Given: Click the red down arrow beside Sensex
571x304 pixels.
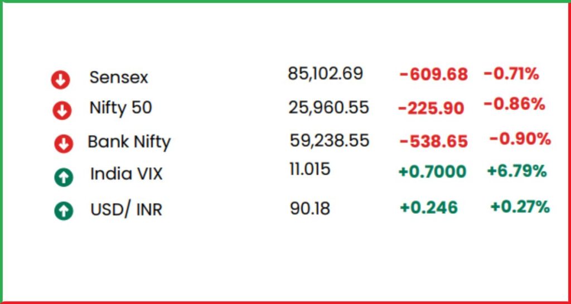Looking at the screenshot, I should (60, 80).
